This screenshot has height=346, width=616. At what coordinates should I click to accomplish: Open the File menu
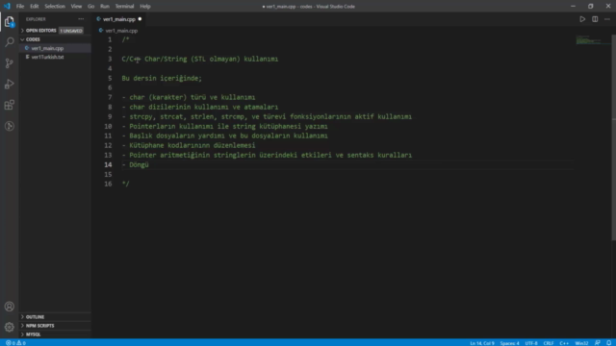20,7
